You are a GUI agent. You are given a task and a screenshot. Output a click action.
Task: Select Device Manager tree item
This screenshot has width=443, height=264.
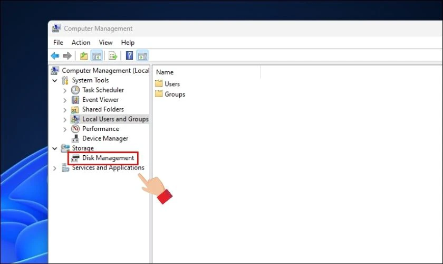(x=105, y=138)
